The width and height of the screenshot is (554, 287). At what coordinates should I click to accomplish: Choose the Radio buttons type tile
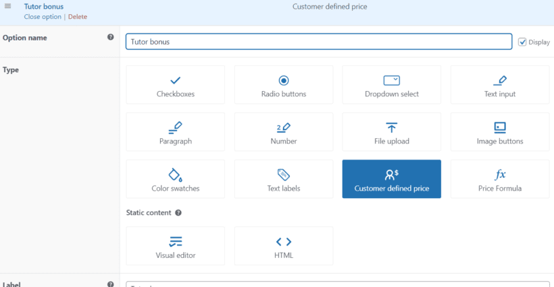[283, 84]
